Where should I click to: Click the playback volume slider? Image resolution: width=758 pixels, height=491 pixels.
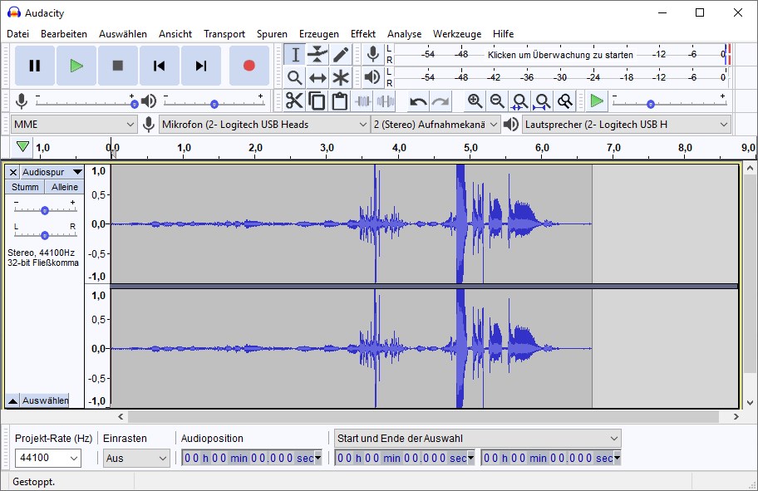[x=214, y=102]
